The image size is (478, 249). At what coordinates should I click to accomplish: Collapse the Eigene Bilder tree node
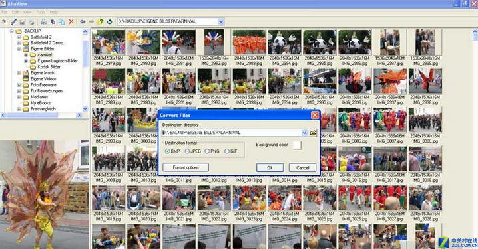[19, 49]
